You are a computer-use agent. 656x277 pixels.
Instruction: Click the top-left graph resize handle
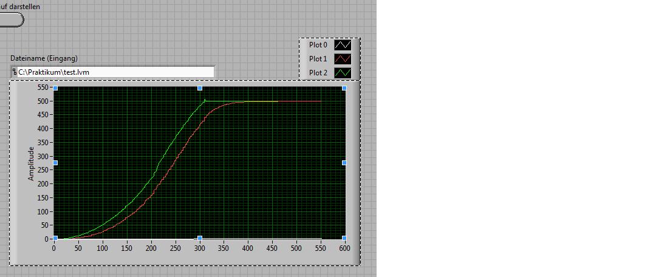pyautogui.click(x=55, y=88)
